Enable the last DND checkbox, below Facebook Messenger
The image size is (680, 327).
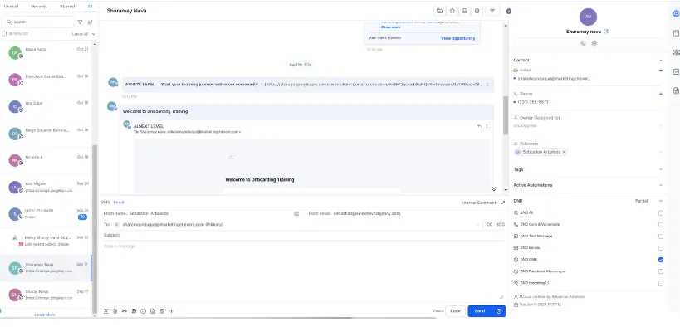tap(660, 283)
